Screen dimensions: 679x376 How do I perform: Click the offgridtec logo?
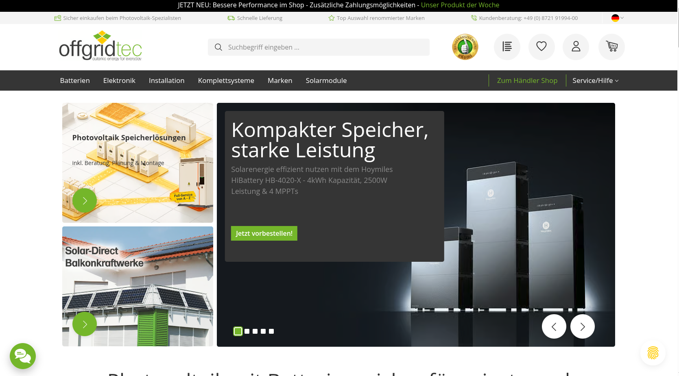click(x=100, y=46)
